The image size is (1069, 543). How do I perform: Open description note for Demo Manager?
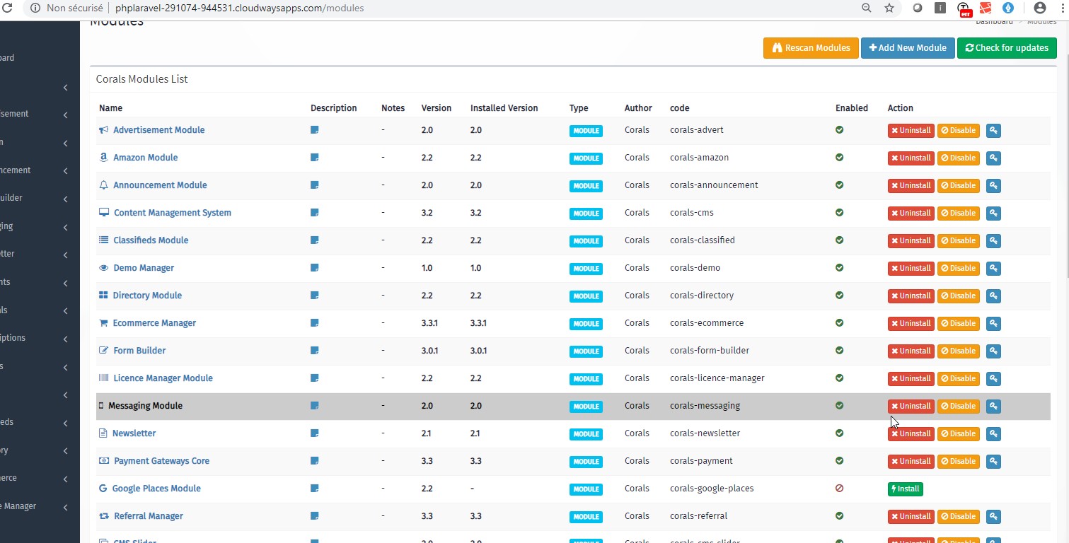tap(315, 268)
